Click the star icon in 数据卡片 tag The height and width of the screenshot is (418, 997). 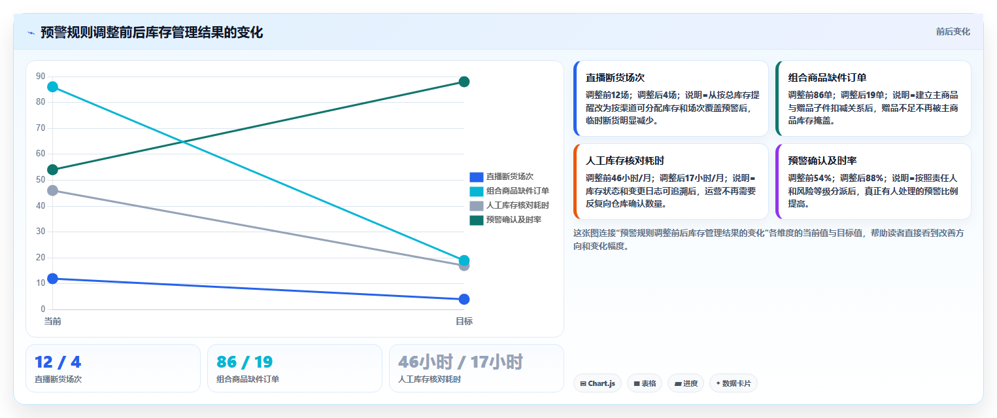[718, 384]
